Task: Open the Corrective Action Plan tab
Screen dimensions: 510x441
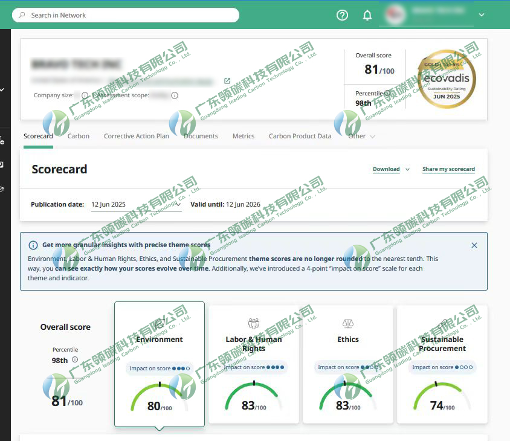Action: click(137, 136)
